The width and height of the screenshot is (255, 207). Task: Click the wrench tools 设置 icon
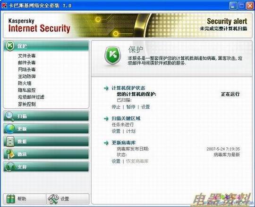tap(54, 199)
